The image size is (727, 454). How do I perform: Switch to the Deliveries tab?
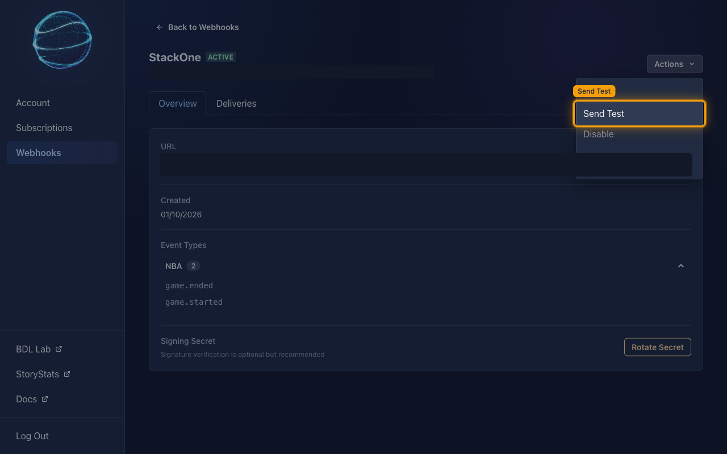coord(236,103)
